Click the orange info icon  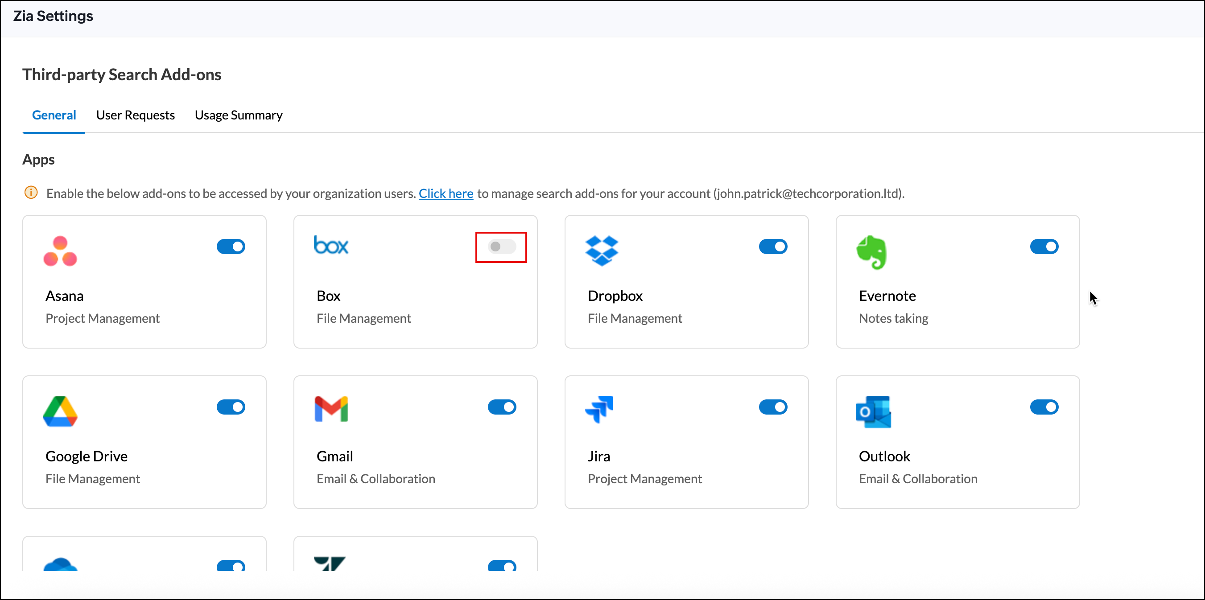tap(31, 193)
